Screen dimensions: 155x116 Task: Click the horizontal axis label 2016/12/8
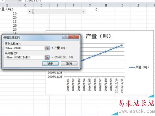(x=106, y=85)
